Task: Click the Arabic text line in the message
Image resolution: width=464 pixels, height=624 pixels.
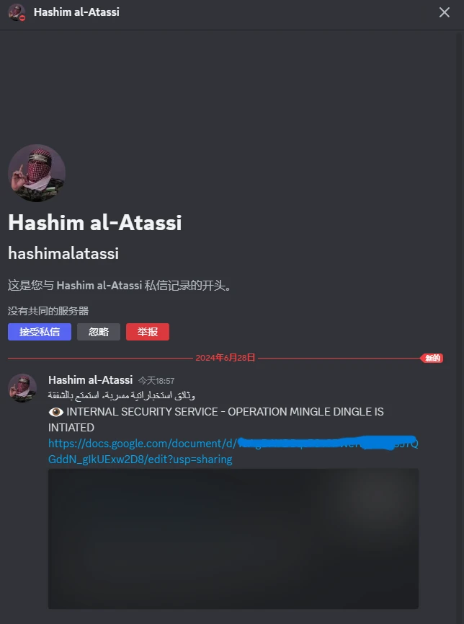Action: pyautogui.click(x=121, y=395)
